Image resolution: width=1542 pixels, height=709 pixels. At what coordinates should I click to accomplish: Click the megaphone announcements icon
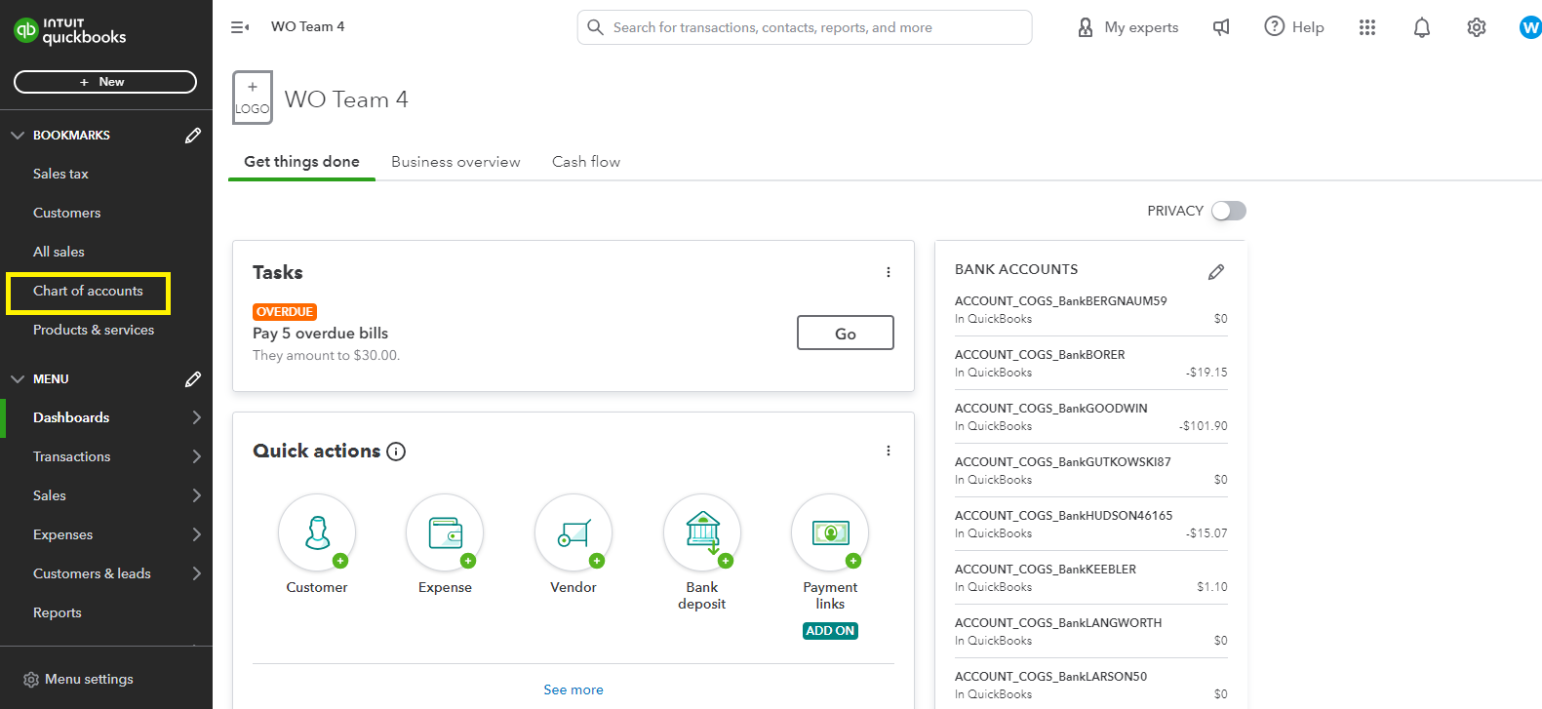[1221, 27]
